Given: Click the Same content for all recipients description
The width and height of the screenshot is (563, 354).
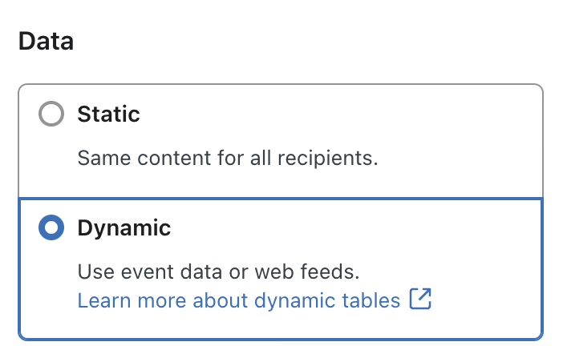Looking at the screenshot, I should [x=227, y=158].
